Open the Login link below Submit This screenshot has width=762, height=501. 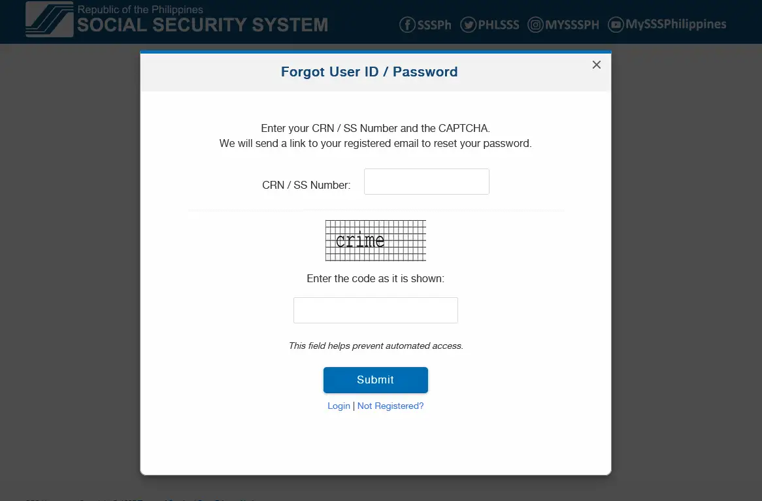click(x=339, y=406)
